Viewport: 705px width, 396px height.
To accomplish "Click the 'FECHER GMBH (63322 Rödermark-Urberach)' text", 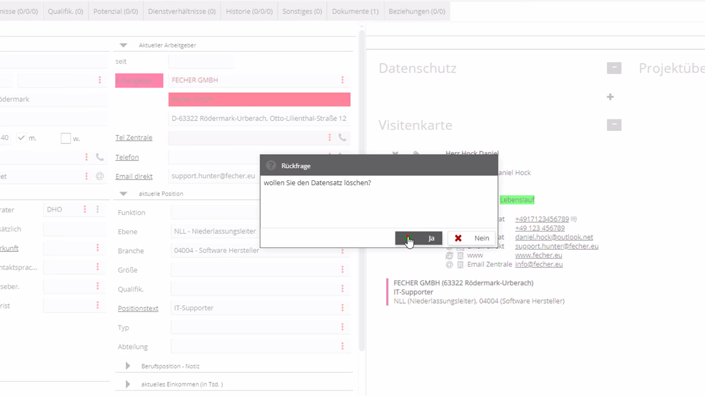I will [x=463, y=283].
